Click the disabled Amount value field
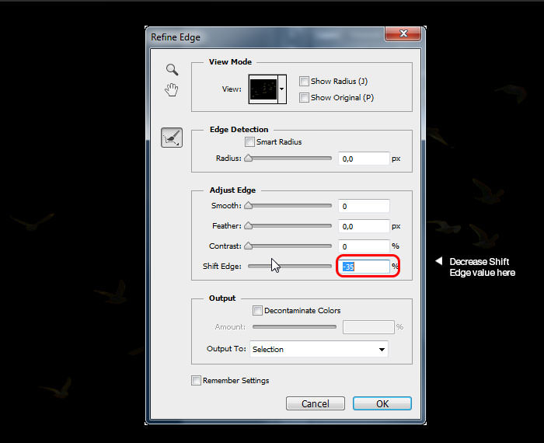 pyautogui.click(x=368, y=327)
